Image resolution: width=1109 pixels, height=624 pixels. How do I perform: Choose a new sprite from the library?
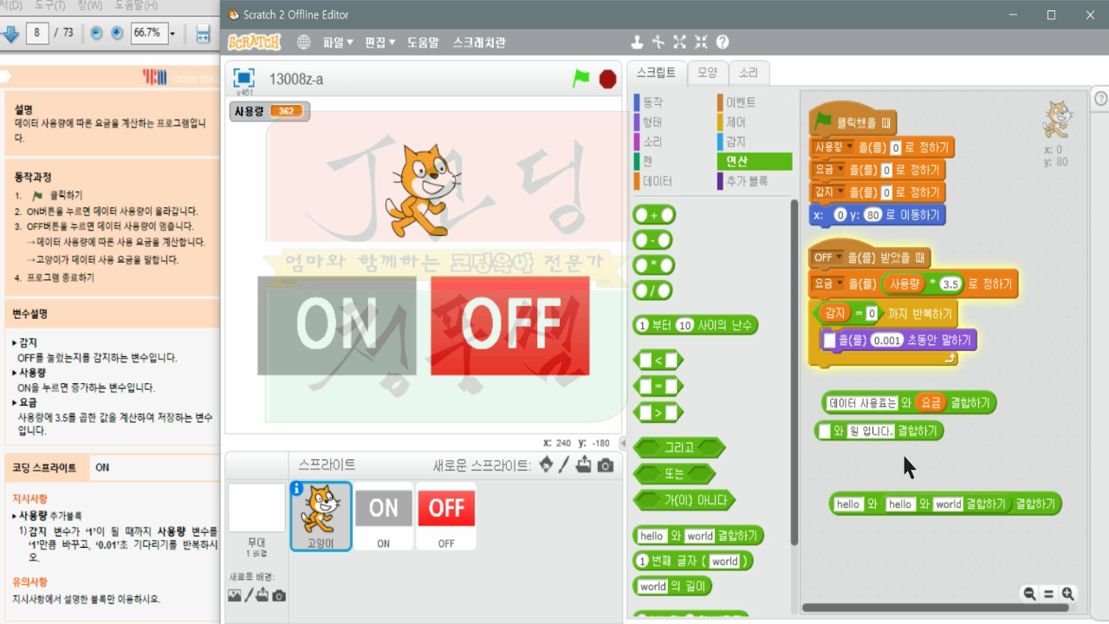(x=545, y=465)
